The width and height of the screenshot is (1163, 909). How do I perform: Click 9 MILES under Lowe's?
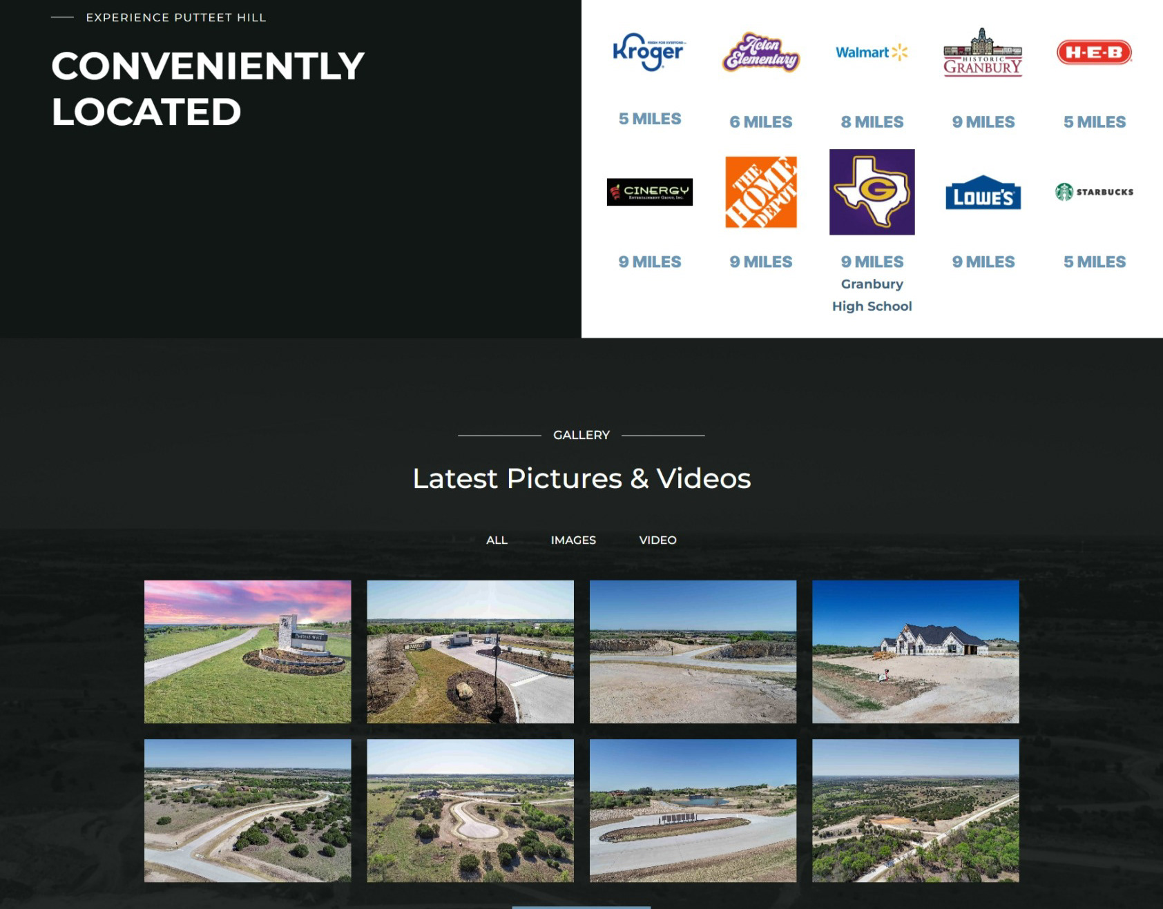[983, 262]
